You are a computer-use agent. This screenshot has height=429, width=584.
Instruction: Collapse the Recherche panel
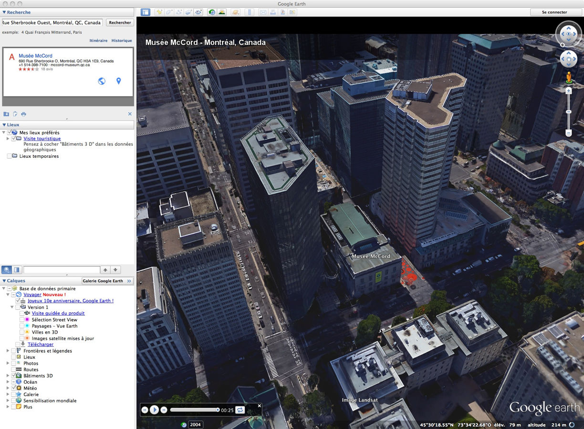4,12
